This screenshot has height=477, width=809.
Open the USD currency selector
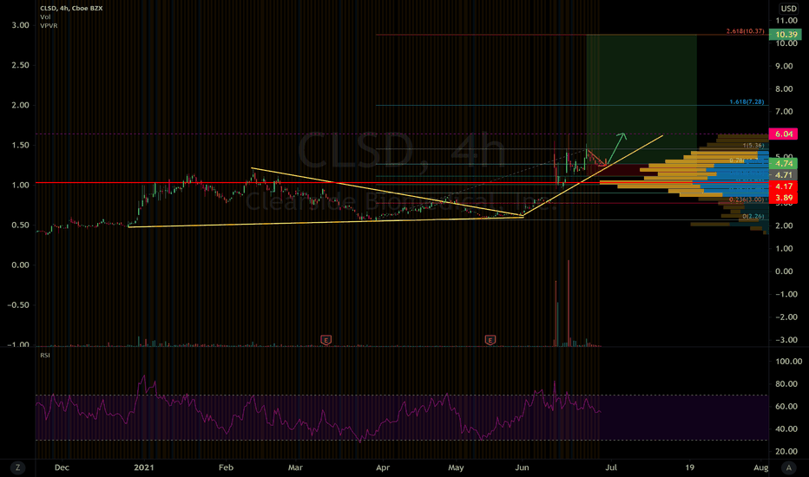coord(788,9)
